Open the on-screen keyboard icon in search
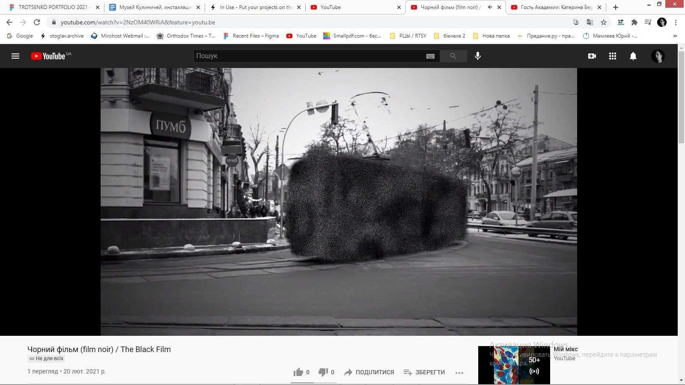 (431, 56)
